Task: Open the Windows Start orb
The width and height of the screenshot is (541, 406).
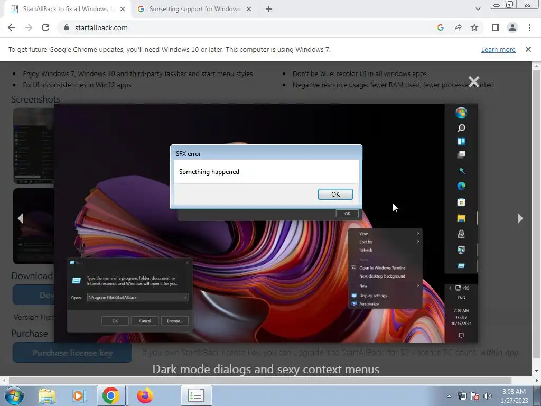Action: point(14,395)
